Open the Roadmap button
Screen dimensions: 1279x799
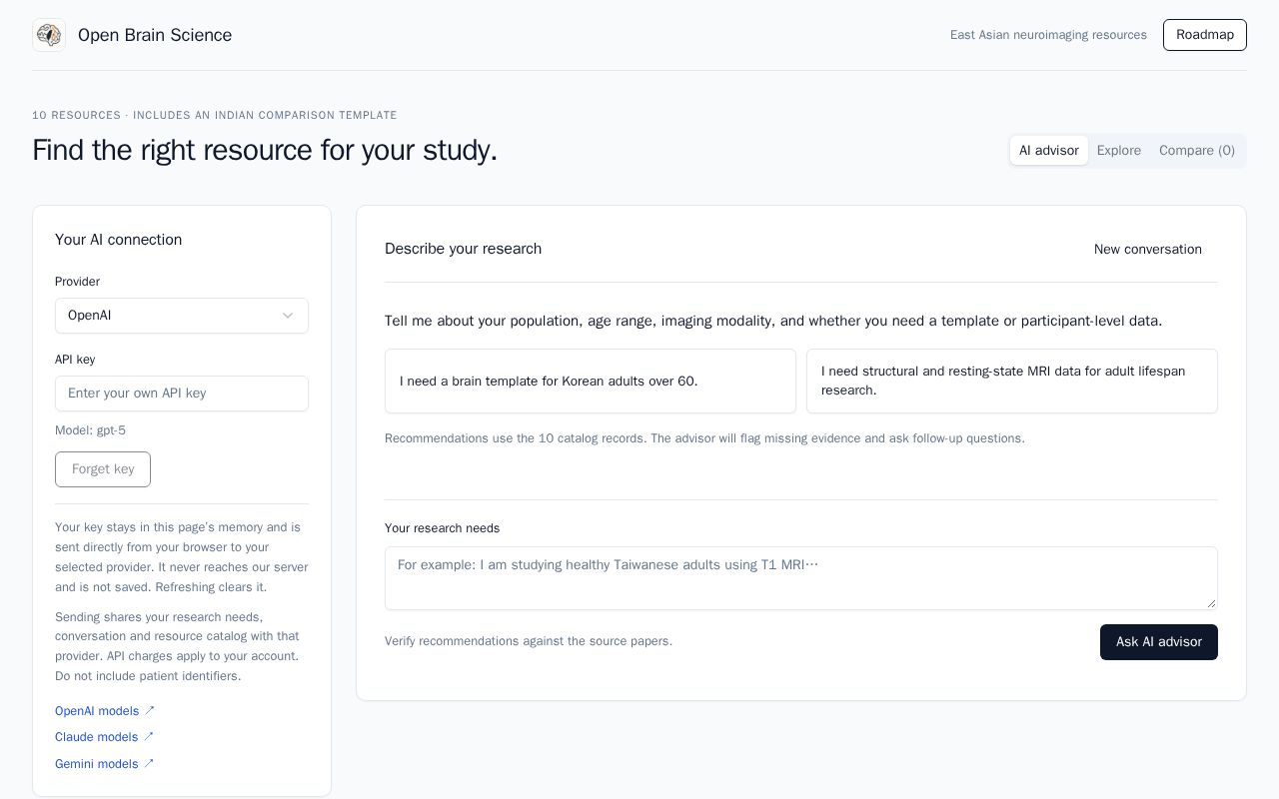[x=1204, y=35]
